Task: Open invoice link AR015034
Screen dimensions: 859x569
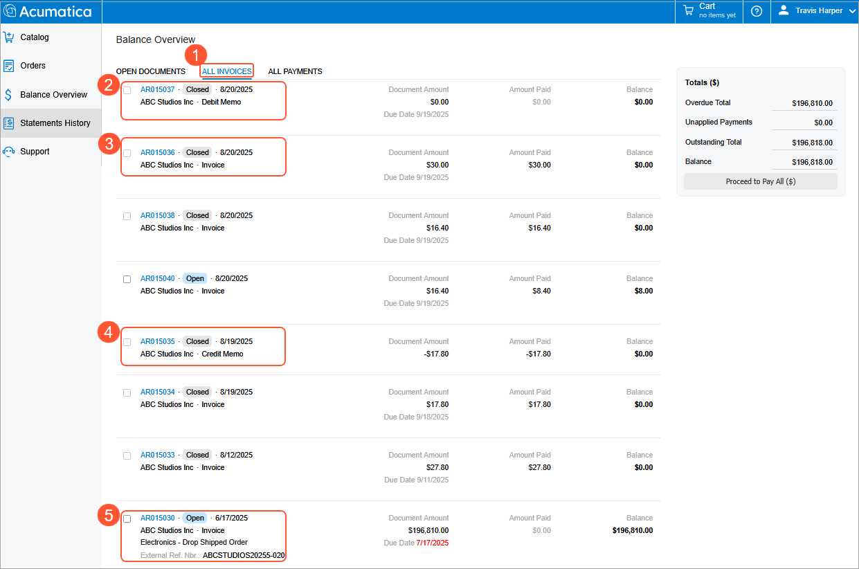Action: [x=157, y=392]
